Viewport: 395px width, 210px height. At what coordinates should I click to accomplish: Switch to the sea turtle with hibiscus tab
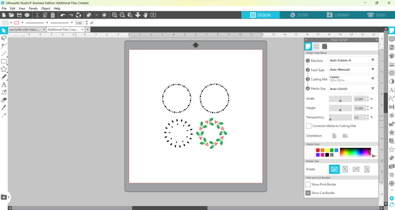(25, 30)
